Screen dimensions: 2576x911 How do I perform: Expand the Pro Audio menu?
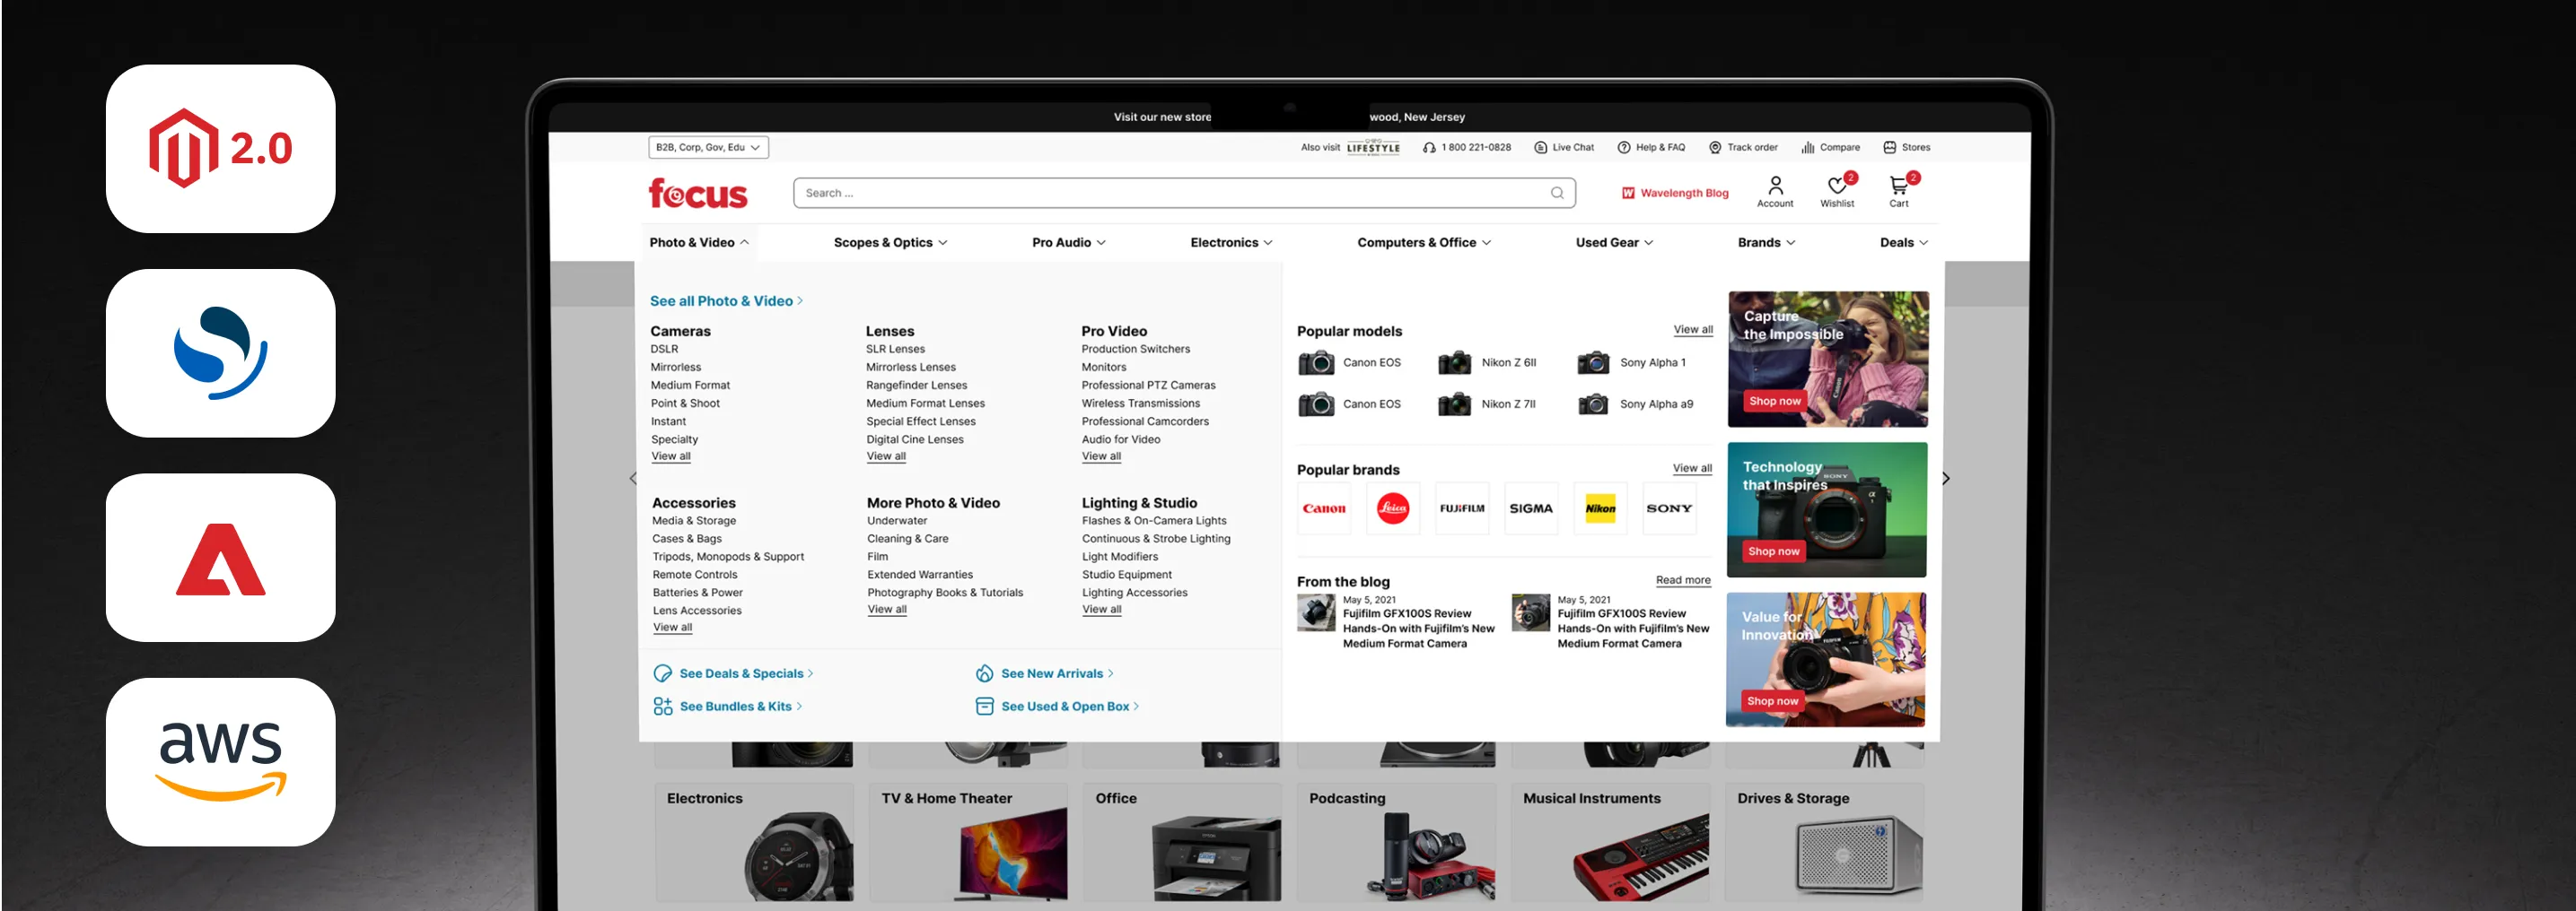pyautogui.click(x=1068, y=242)
